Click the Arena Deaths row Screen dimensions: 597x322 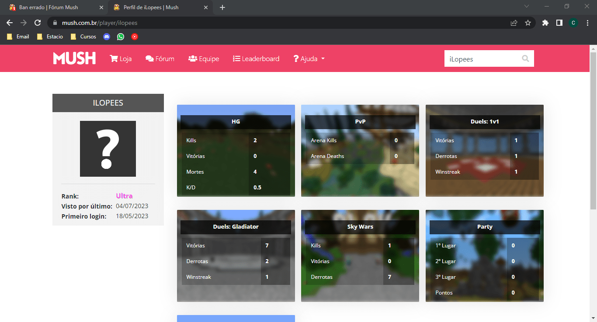click(360, 156)
